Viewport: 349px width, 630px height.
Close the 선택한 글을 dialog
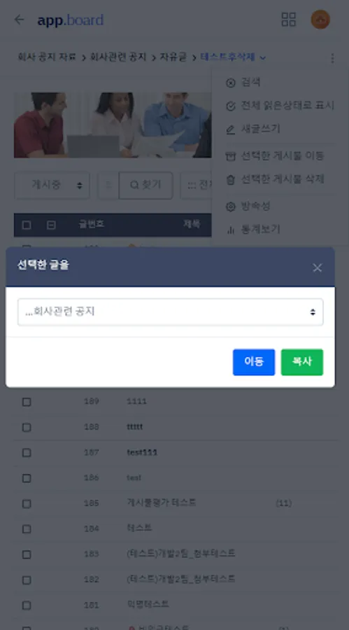318,268
